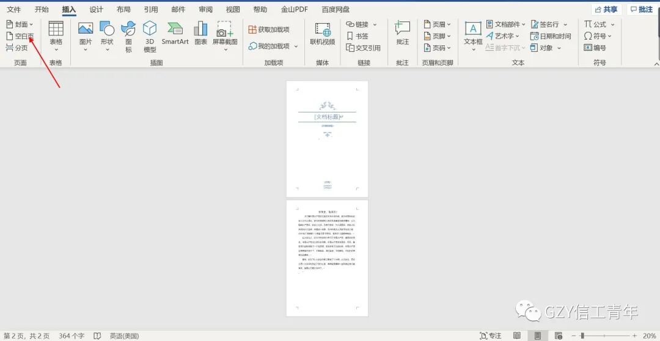Click the zoom slider handle
The image size is (660, 341).
582,335
